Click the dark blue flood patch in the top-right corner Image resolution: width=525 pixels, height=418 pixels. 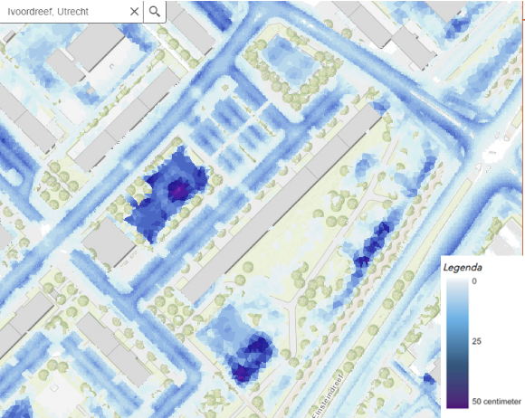457,24
